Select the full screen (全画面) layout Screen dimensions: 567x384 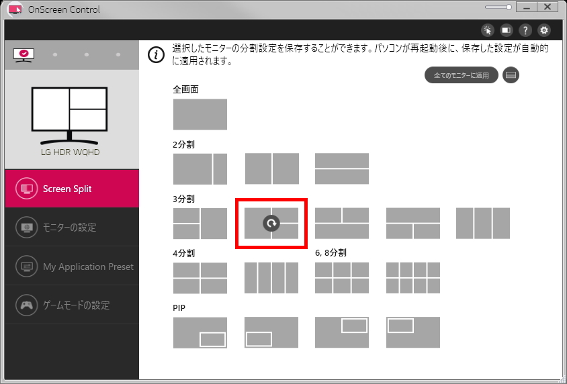click(x=200, y=115)
